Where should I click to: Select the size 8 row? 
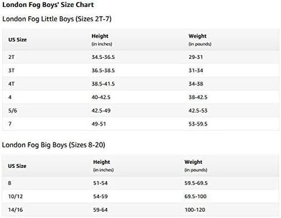point(140,183)
